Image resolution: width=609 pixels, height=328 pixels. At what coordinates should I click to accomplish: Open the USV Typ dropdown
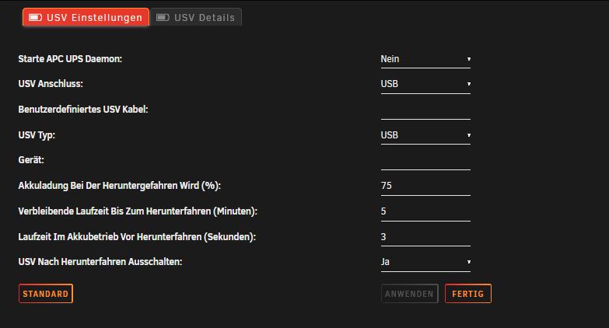click(425, 136)
